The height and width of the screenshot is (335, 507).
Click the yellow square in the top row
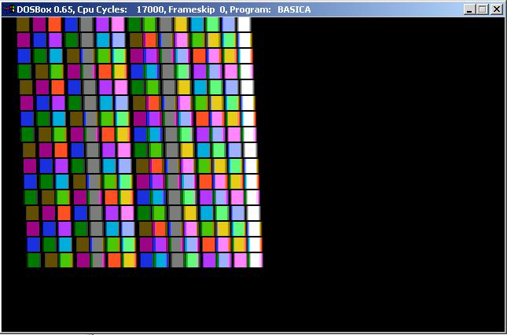click(x=181, y=24)
